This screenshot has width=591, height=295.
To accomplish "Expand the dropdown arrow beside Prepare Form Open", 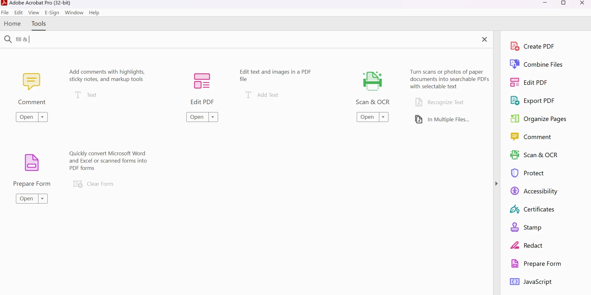I will pos(43,199).
